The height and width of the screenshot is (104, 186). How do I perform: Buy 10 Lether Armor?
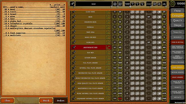click(x=142, y=58)
